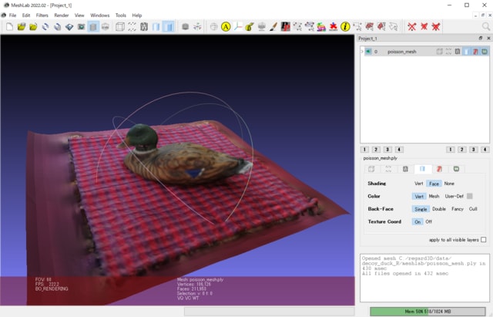Click the Import Mesh toolbar icon
Viewport: 493px width, 317px height.
click(x=32, y=26)
